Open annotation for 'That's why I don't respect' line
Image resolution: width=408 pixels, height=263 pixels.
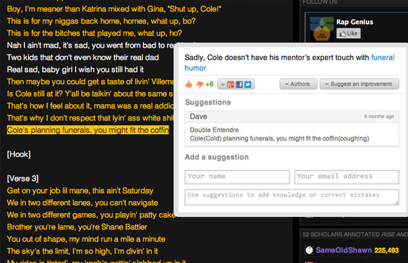(x=90, y=118)
